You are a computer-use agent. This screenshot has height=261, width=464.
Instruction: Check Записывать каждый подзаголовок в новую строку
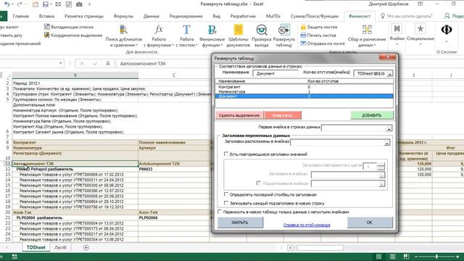[x=226, y=203]
